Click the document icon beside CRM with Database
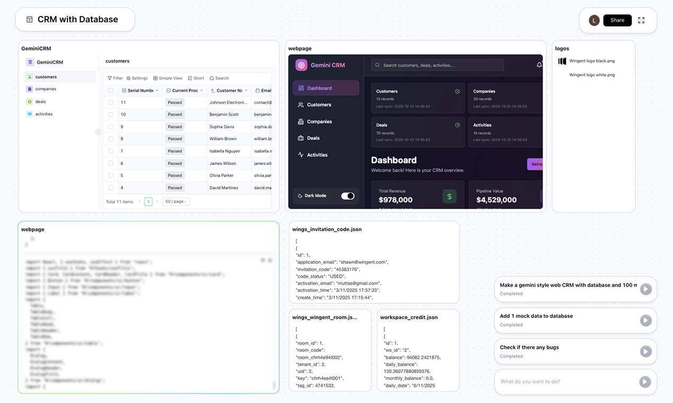This screenshot has width=673, height=403. 30,20
